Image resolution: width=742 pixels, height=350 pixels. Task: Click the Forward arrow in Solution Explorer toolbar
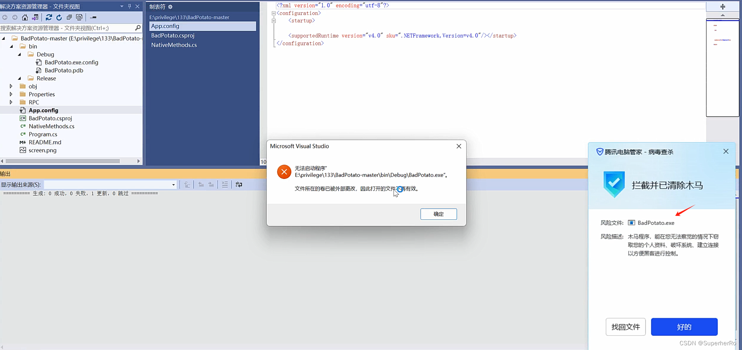click(x=15, y=17)
